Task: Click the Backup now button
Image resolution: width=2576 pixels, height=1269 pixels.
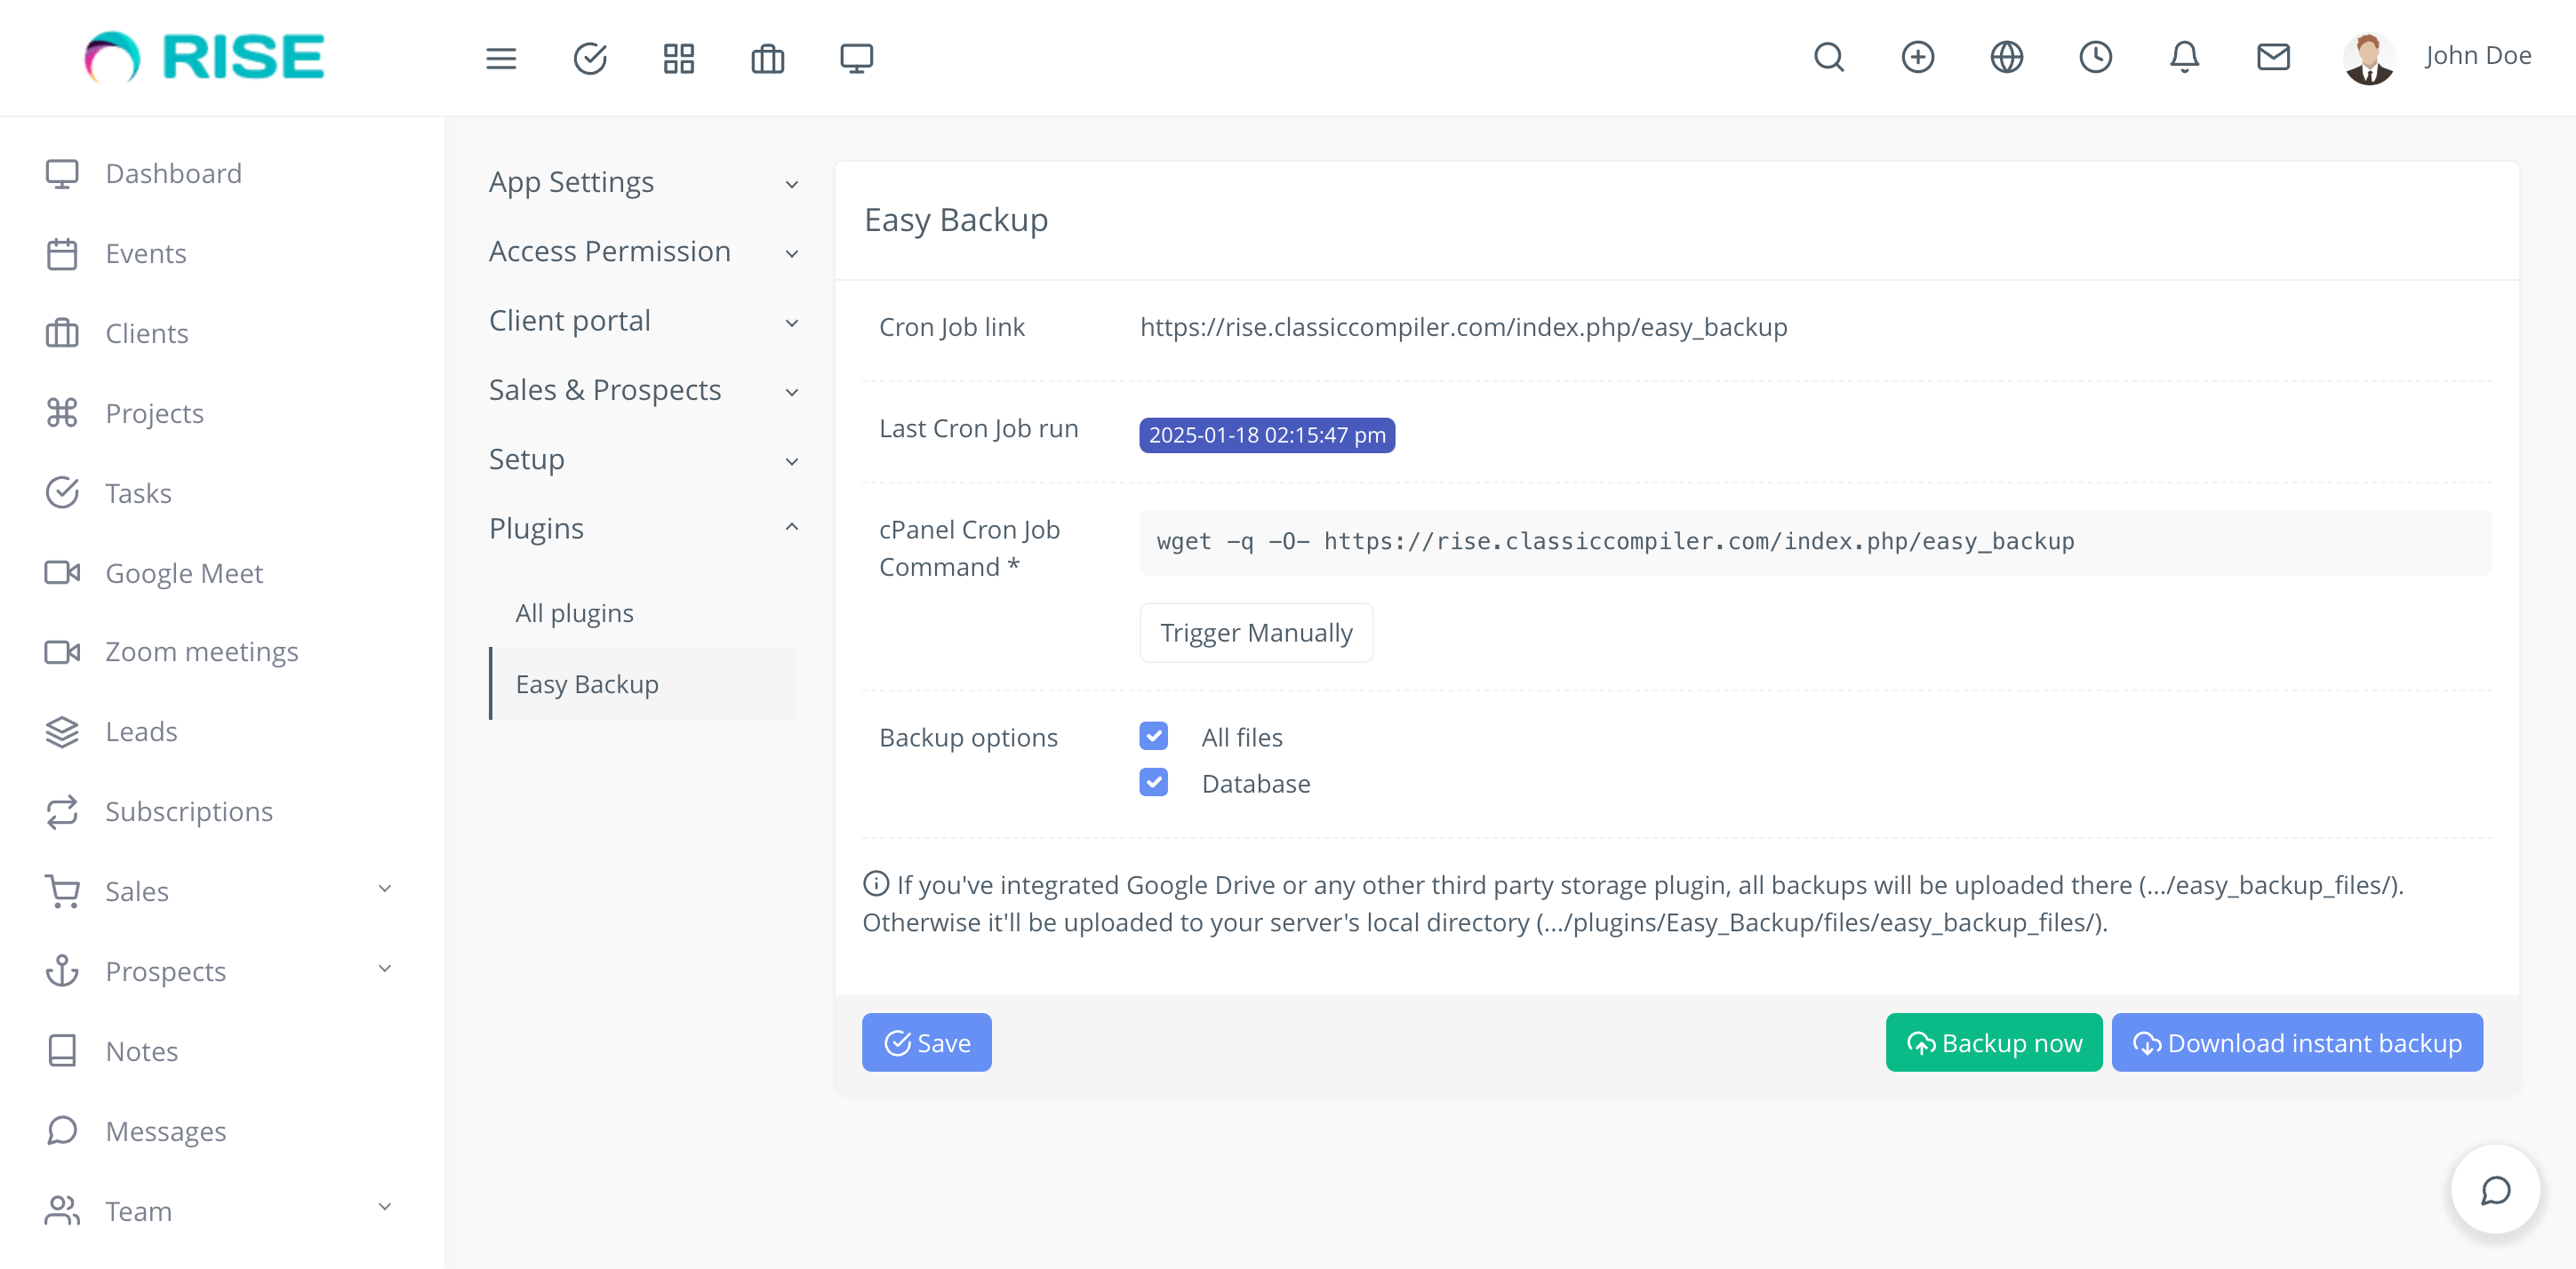Action: (1993, 1042)
